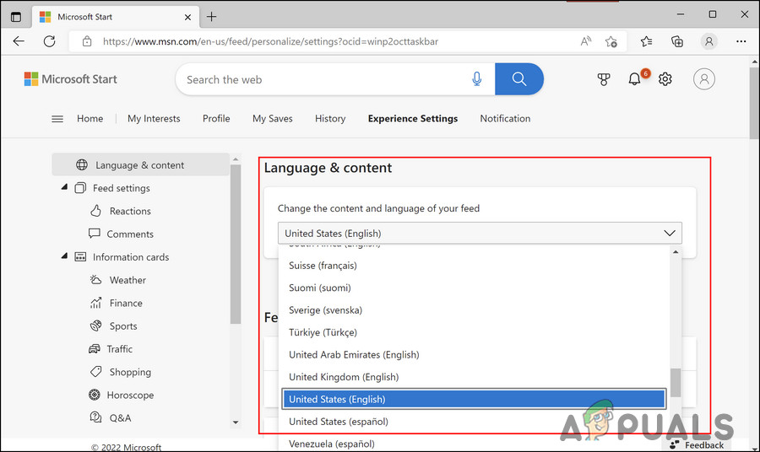Viewport: 760px width, 452px height.
Task: Click the microphone voice search icon
Action: pos(476,79)
